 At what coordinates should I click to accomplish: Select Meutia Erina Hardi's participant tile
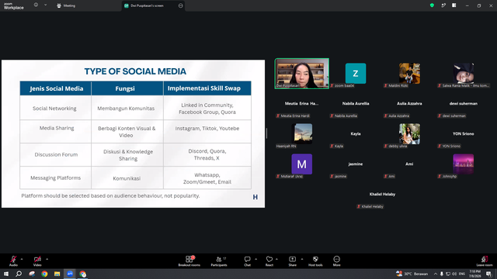pos(302,104)
